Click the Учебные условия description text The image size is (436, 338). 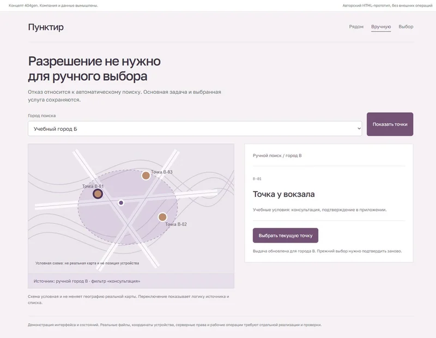[319, 210]
